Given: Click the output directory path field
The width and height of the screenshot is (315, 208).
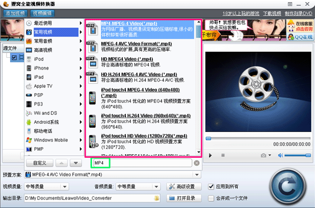Looking at the screenshot, I should tap(92, 198).
